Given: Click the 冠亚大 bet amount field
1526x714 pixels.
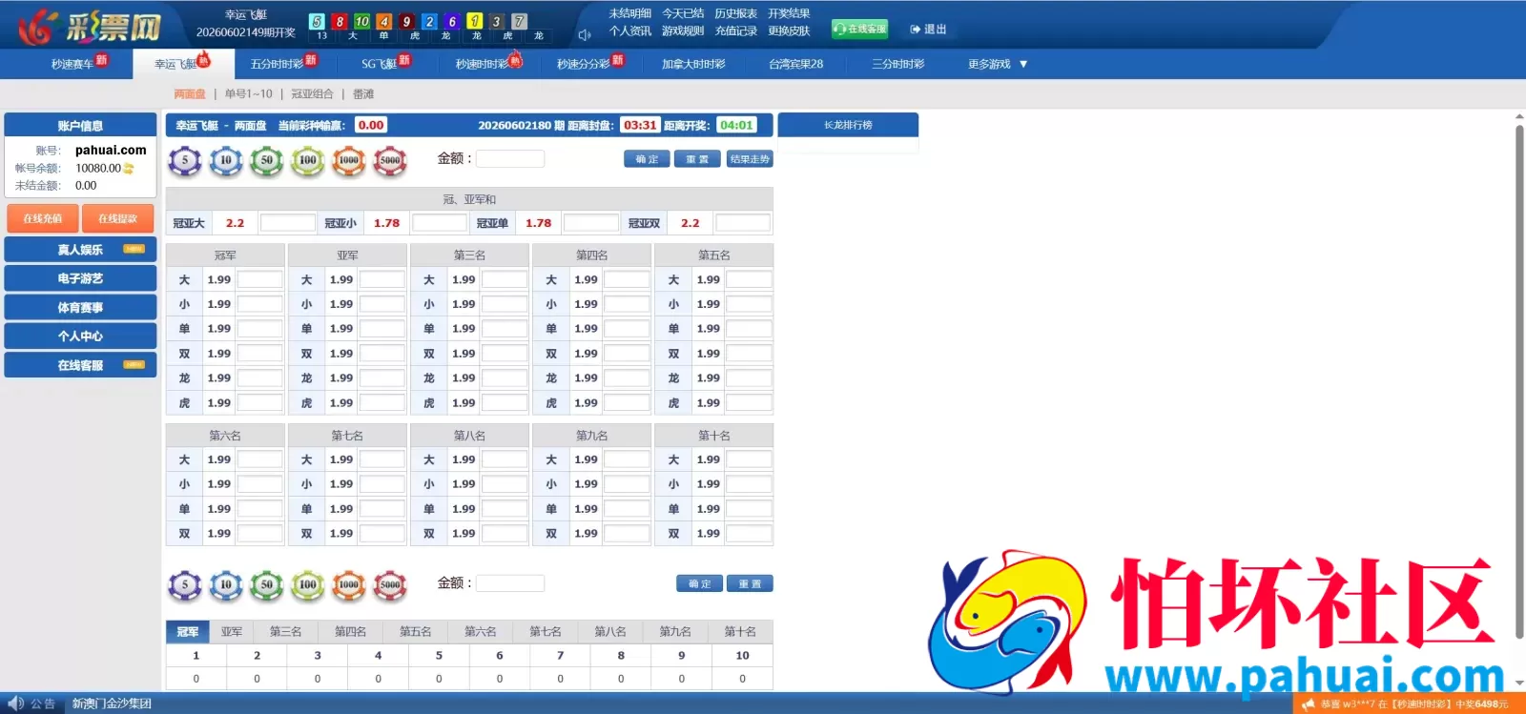Looking at the screenshot, I should pos(288,223).
